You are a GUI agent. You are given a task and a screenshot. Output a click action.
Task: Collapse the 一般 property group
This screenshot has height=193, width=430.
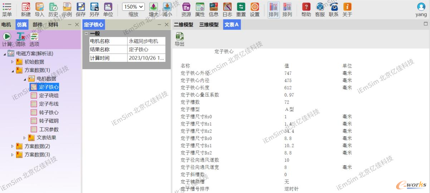(86, 34)
